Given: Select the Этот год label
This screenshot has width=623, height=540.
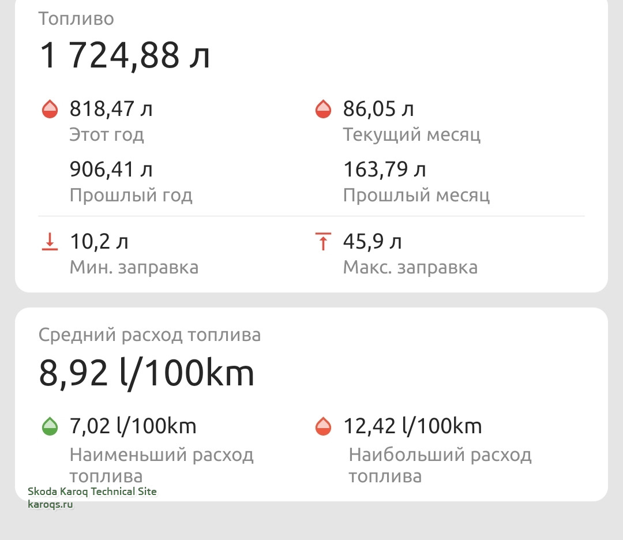Looking at the screenshot, I should tap(107, 134).
